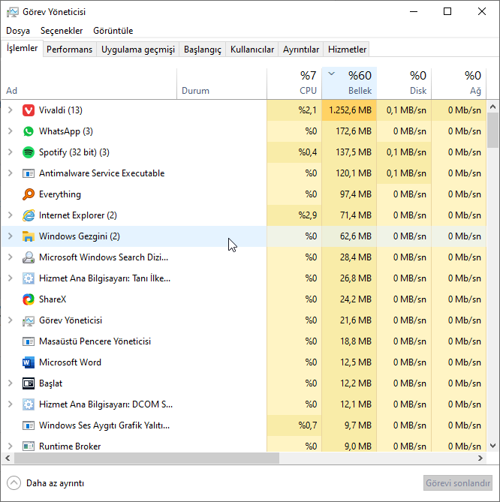
Task: Switch to the Performans tab
Action: point(70,50)
